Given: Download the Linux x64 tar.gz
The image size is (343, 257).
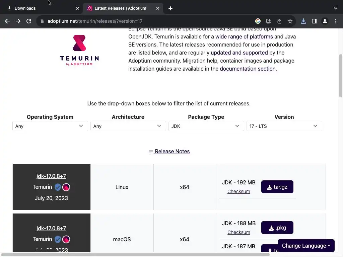Looking at the screenshot, I should (x=277, y=187).
